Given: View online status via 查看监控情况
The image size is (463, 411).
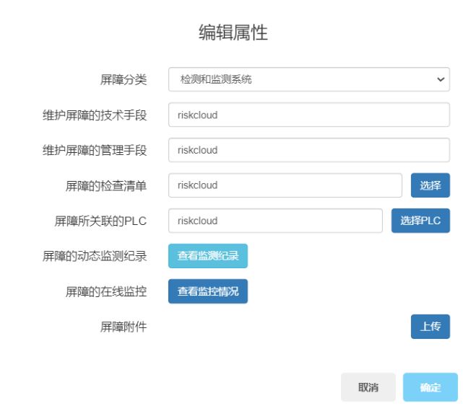Looking at the screenshot, I should (x=208, y=291).
